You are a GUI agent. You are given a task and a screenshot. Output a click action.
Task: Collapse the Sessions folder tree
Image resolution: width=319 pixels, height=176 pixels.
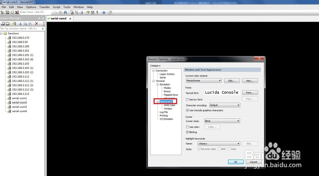(x=1, y=33)
